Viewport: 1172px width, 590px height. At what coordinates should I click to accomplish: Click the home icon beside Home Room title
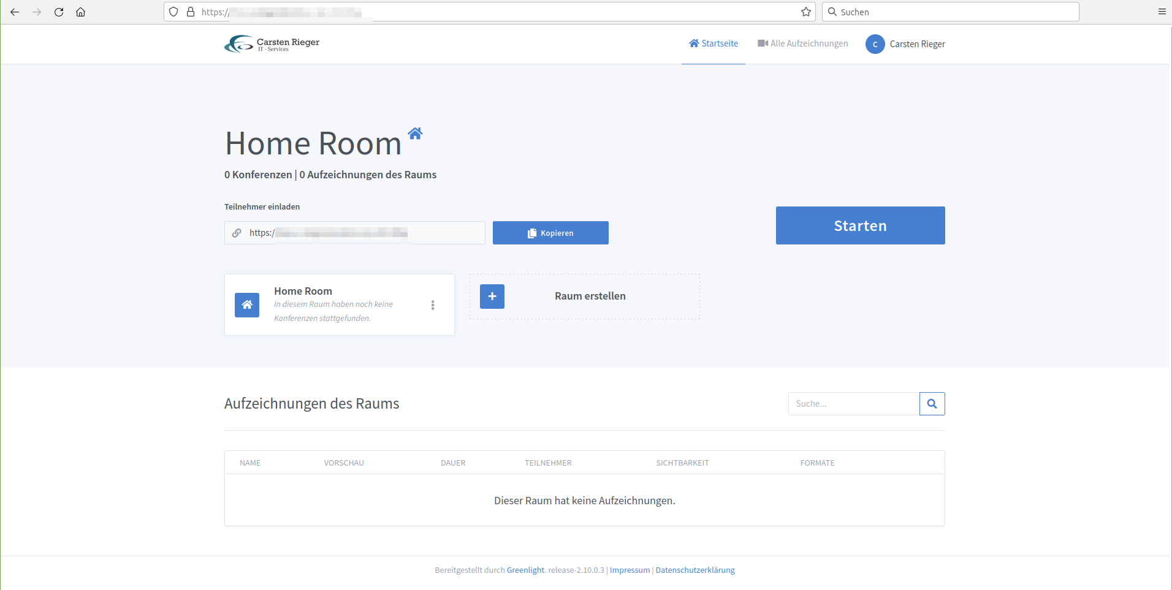pyautogui.click(x=415, y=133)
